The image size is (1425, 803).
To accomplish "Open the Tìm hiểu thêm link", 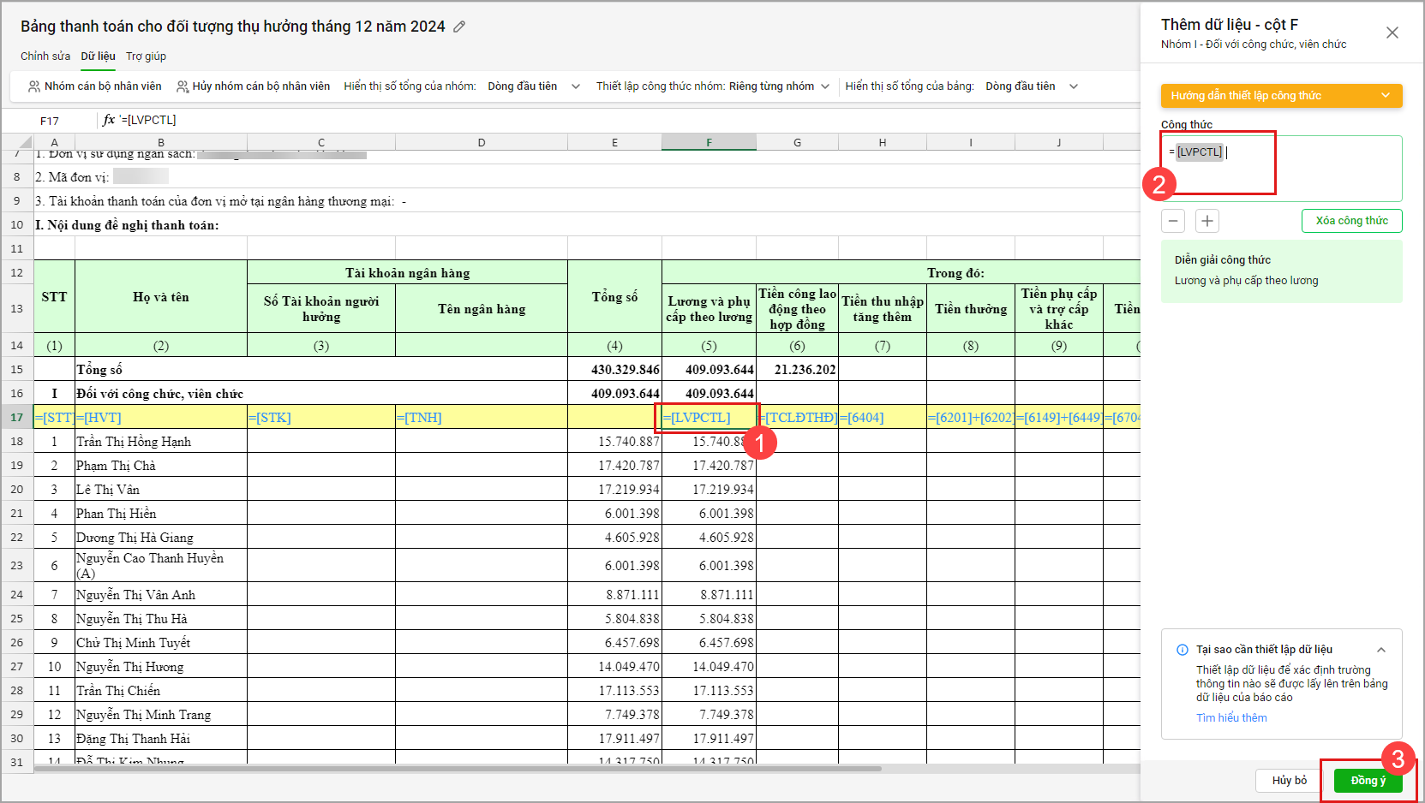I will coord(1231,718).
